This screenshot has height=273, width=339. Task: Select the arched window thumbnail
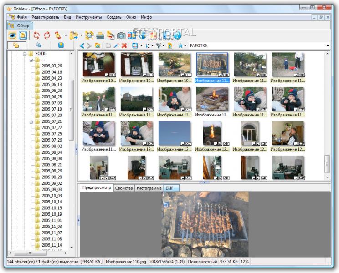(x=250, y=133)
